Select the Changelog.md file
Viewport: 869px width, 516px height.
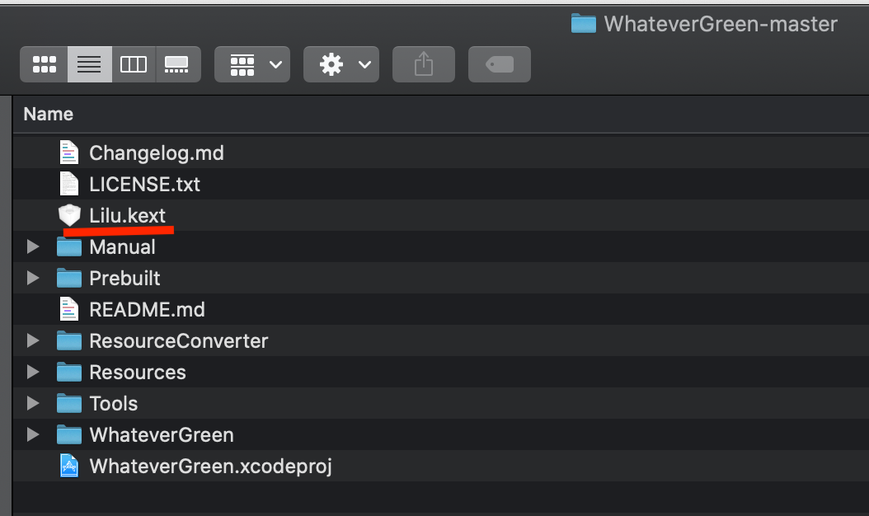click(156, 152)
